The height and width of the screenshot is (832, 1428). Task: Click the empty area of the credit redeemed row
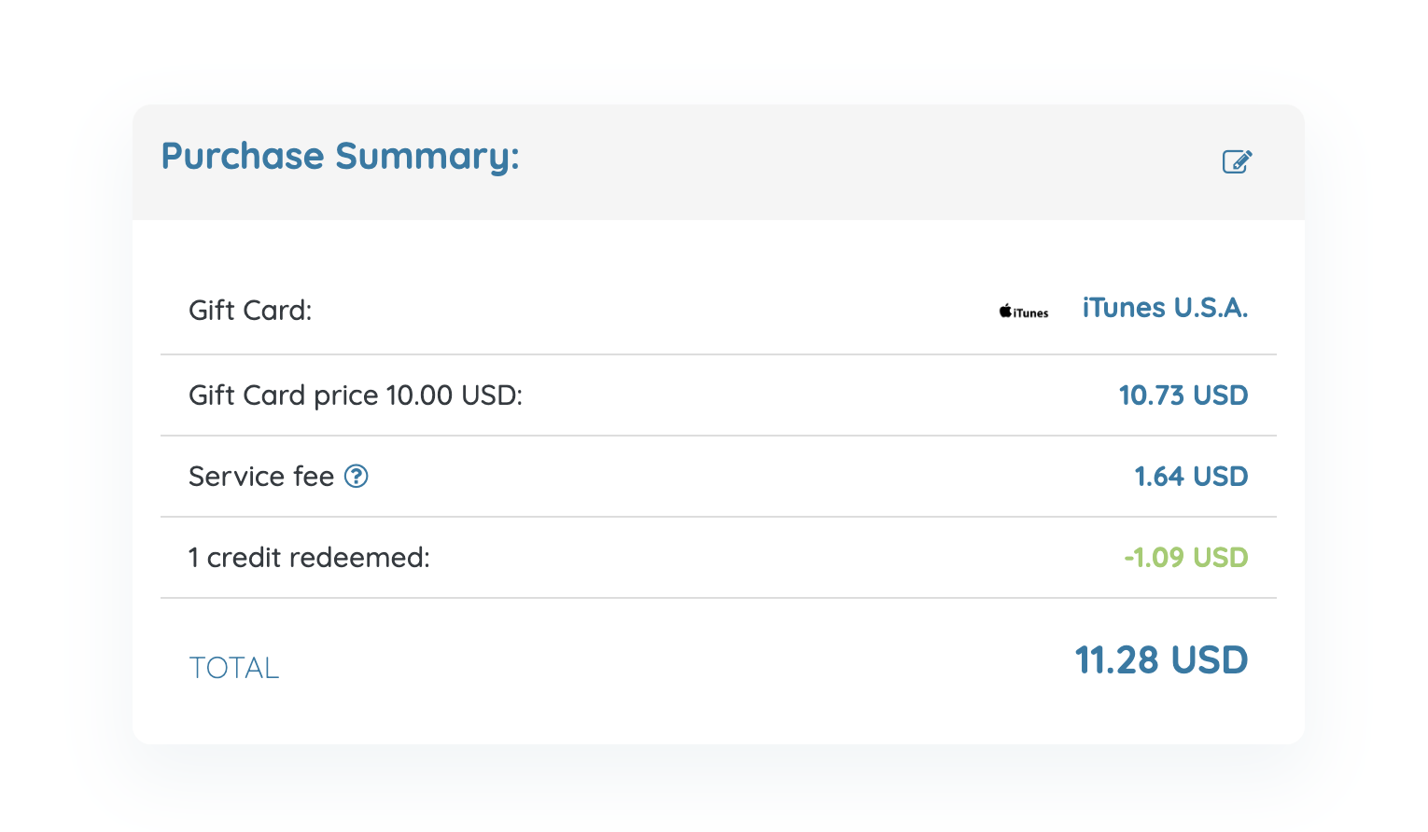click(775, 558)
